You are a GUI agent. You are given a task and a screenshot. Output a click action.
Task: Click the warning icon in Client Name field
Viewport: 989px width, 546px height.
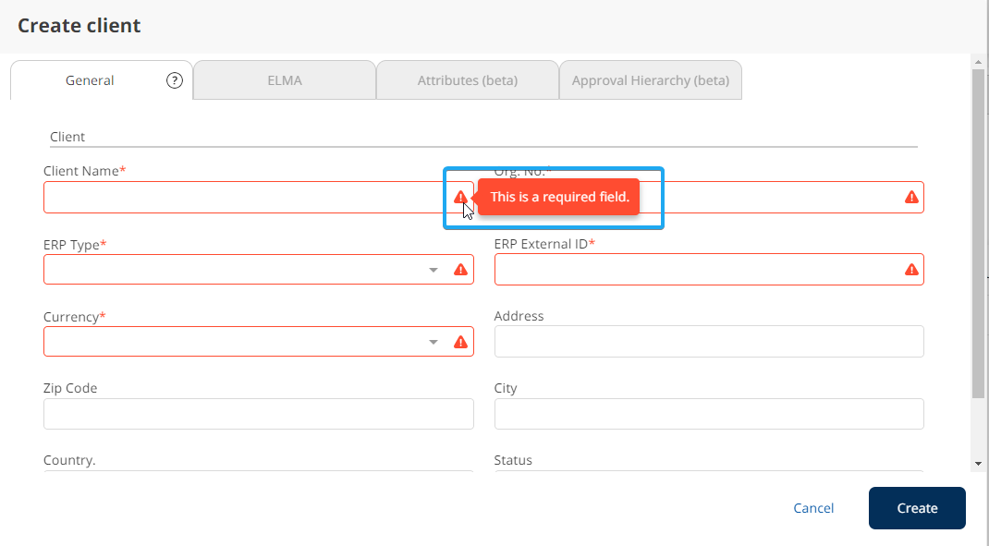coord(460,197)
